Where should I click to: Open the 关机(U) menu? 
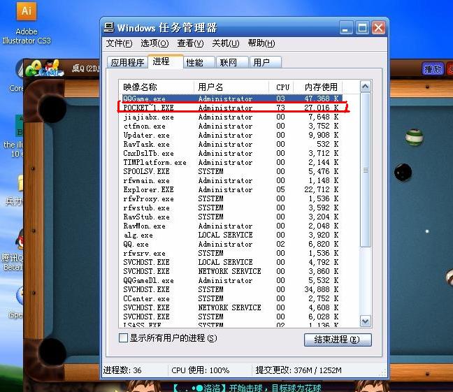point(226,43)
